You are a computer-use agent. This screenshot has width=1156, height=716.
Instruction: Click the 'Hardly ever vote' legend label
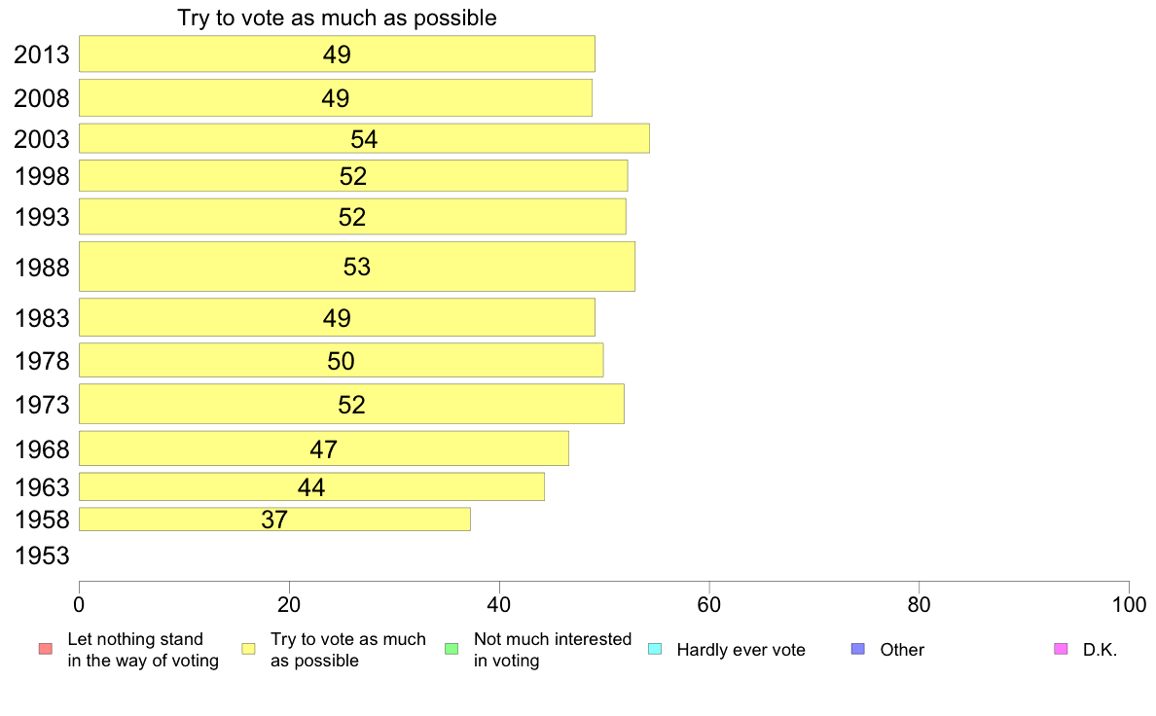pos(741,650)
